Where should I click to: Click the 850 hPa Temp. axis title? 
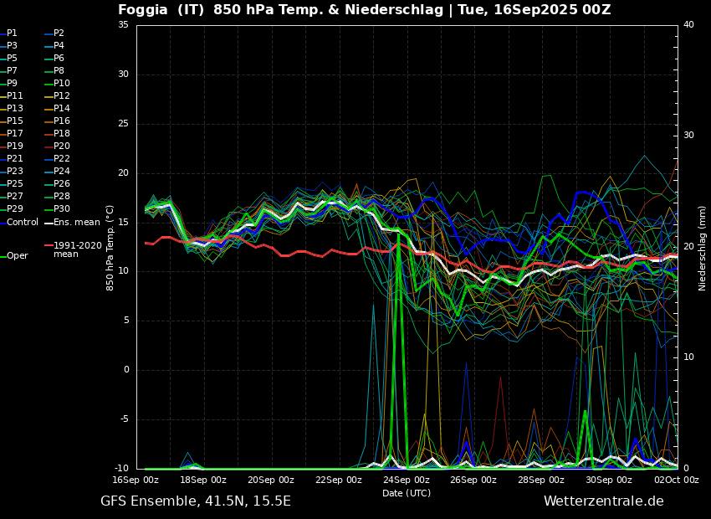pyautogui.click(x=110, y=248)
